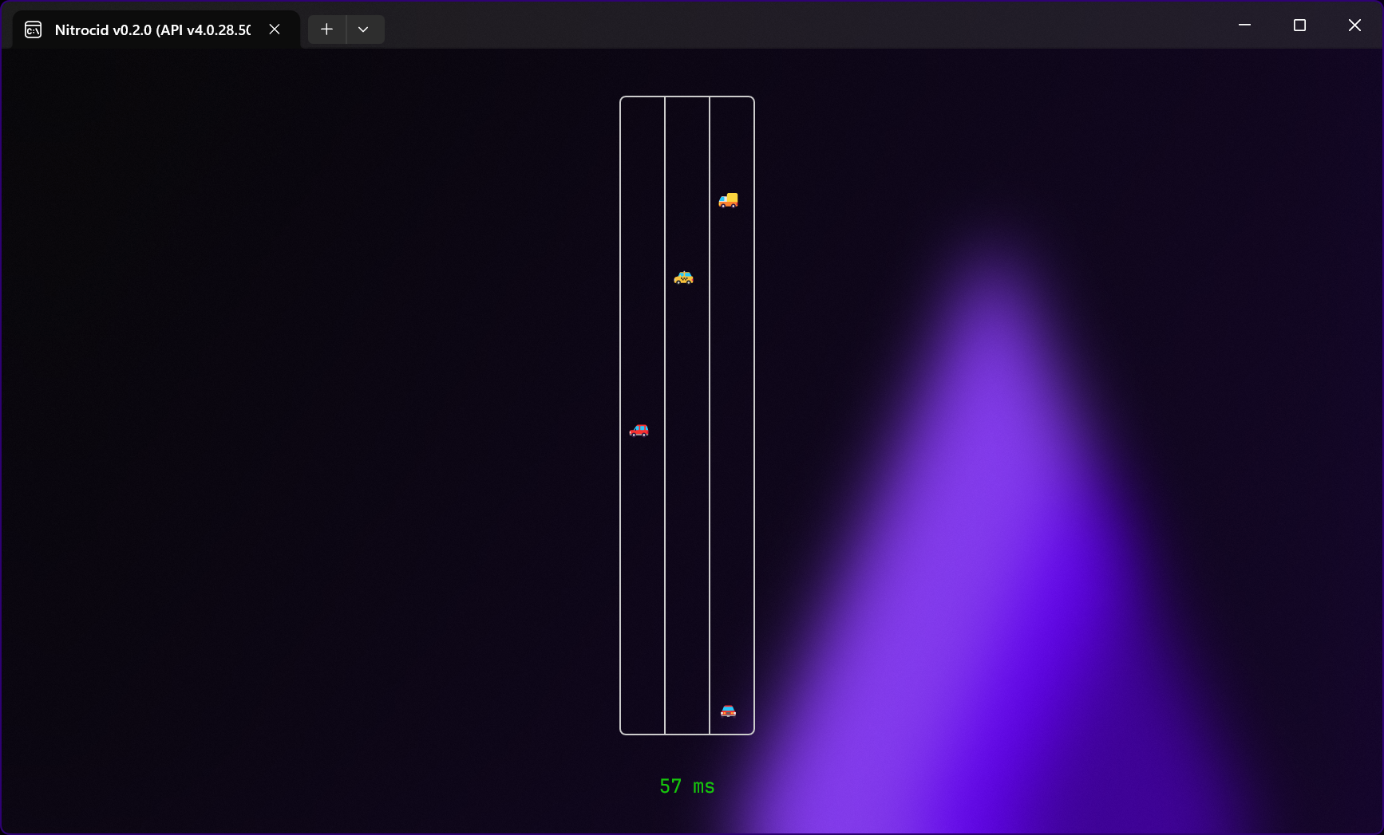Click the green 57 ms timing text
Viewport: 1384px width, 835px height.
point(686,786)
